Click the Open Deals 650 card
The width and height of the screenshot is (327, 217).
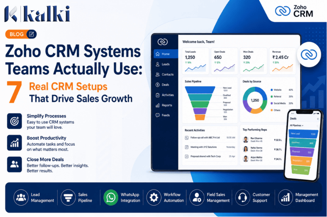click(224, 61)
